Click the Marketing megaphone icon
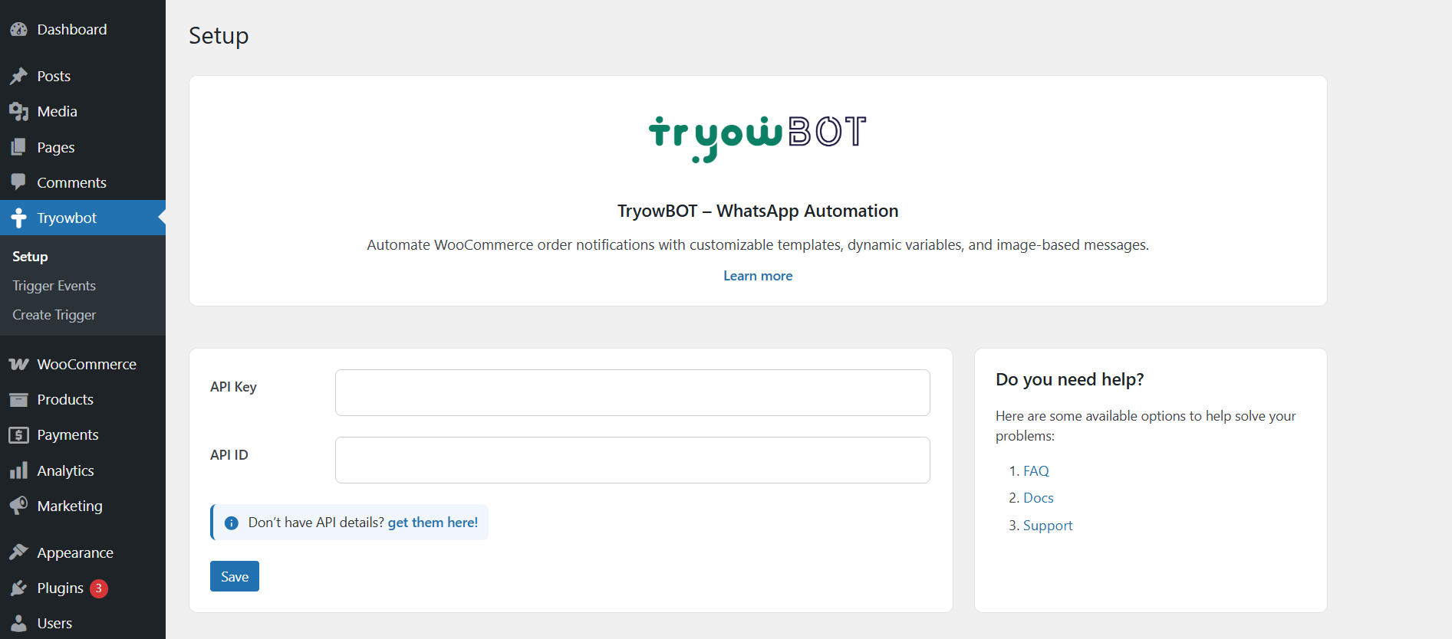Screen dimensions: 1452x639 [x=18, y=506]
